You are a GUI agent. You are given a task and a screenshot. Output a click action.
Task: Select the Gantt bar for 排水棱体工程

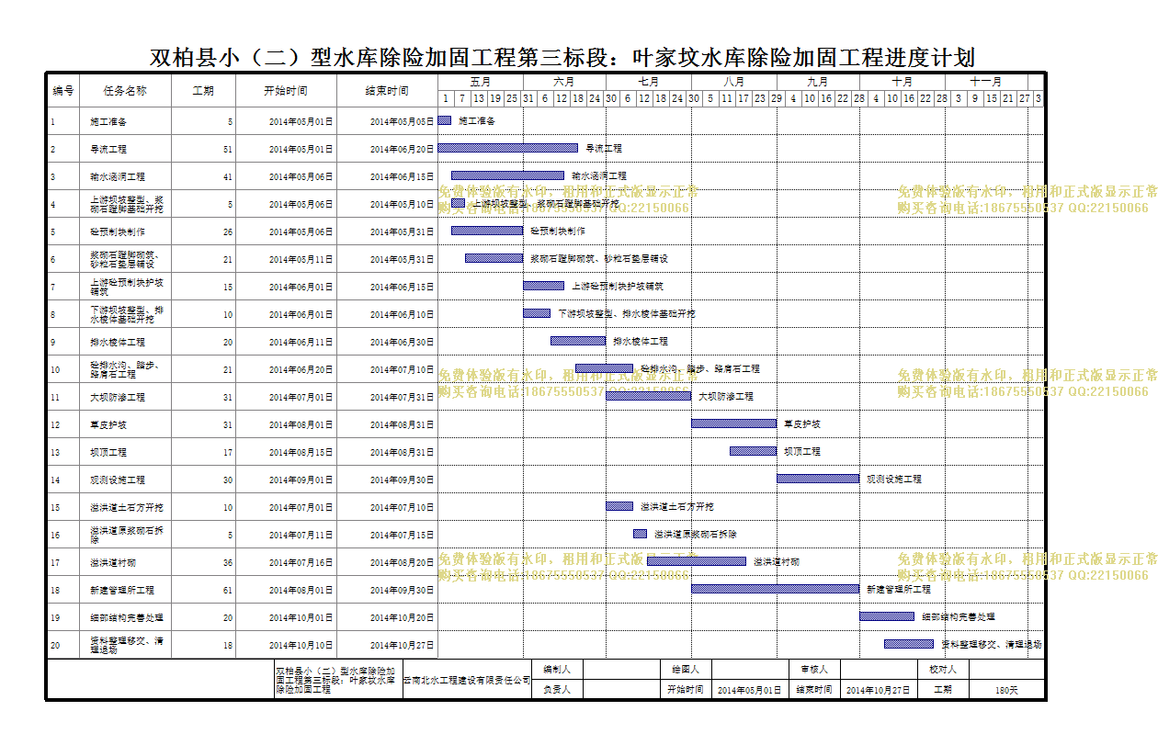coord(578,341)
